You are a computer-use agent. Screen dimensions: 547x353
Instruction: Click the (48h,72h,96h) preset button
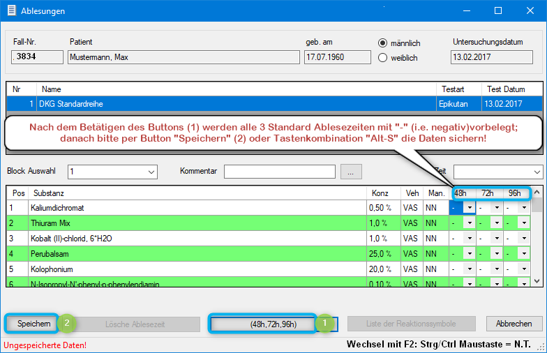click(x=263, y=324)
